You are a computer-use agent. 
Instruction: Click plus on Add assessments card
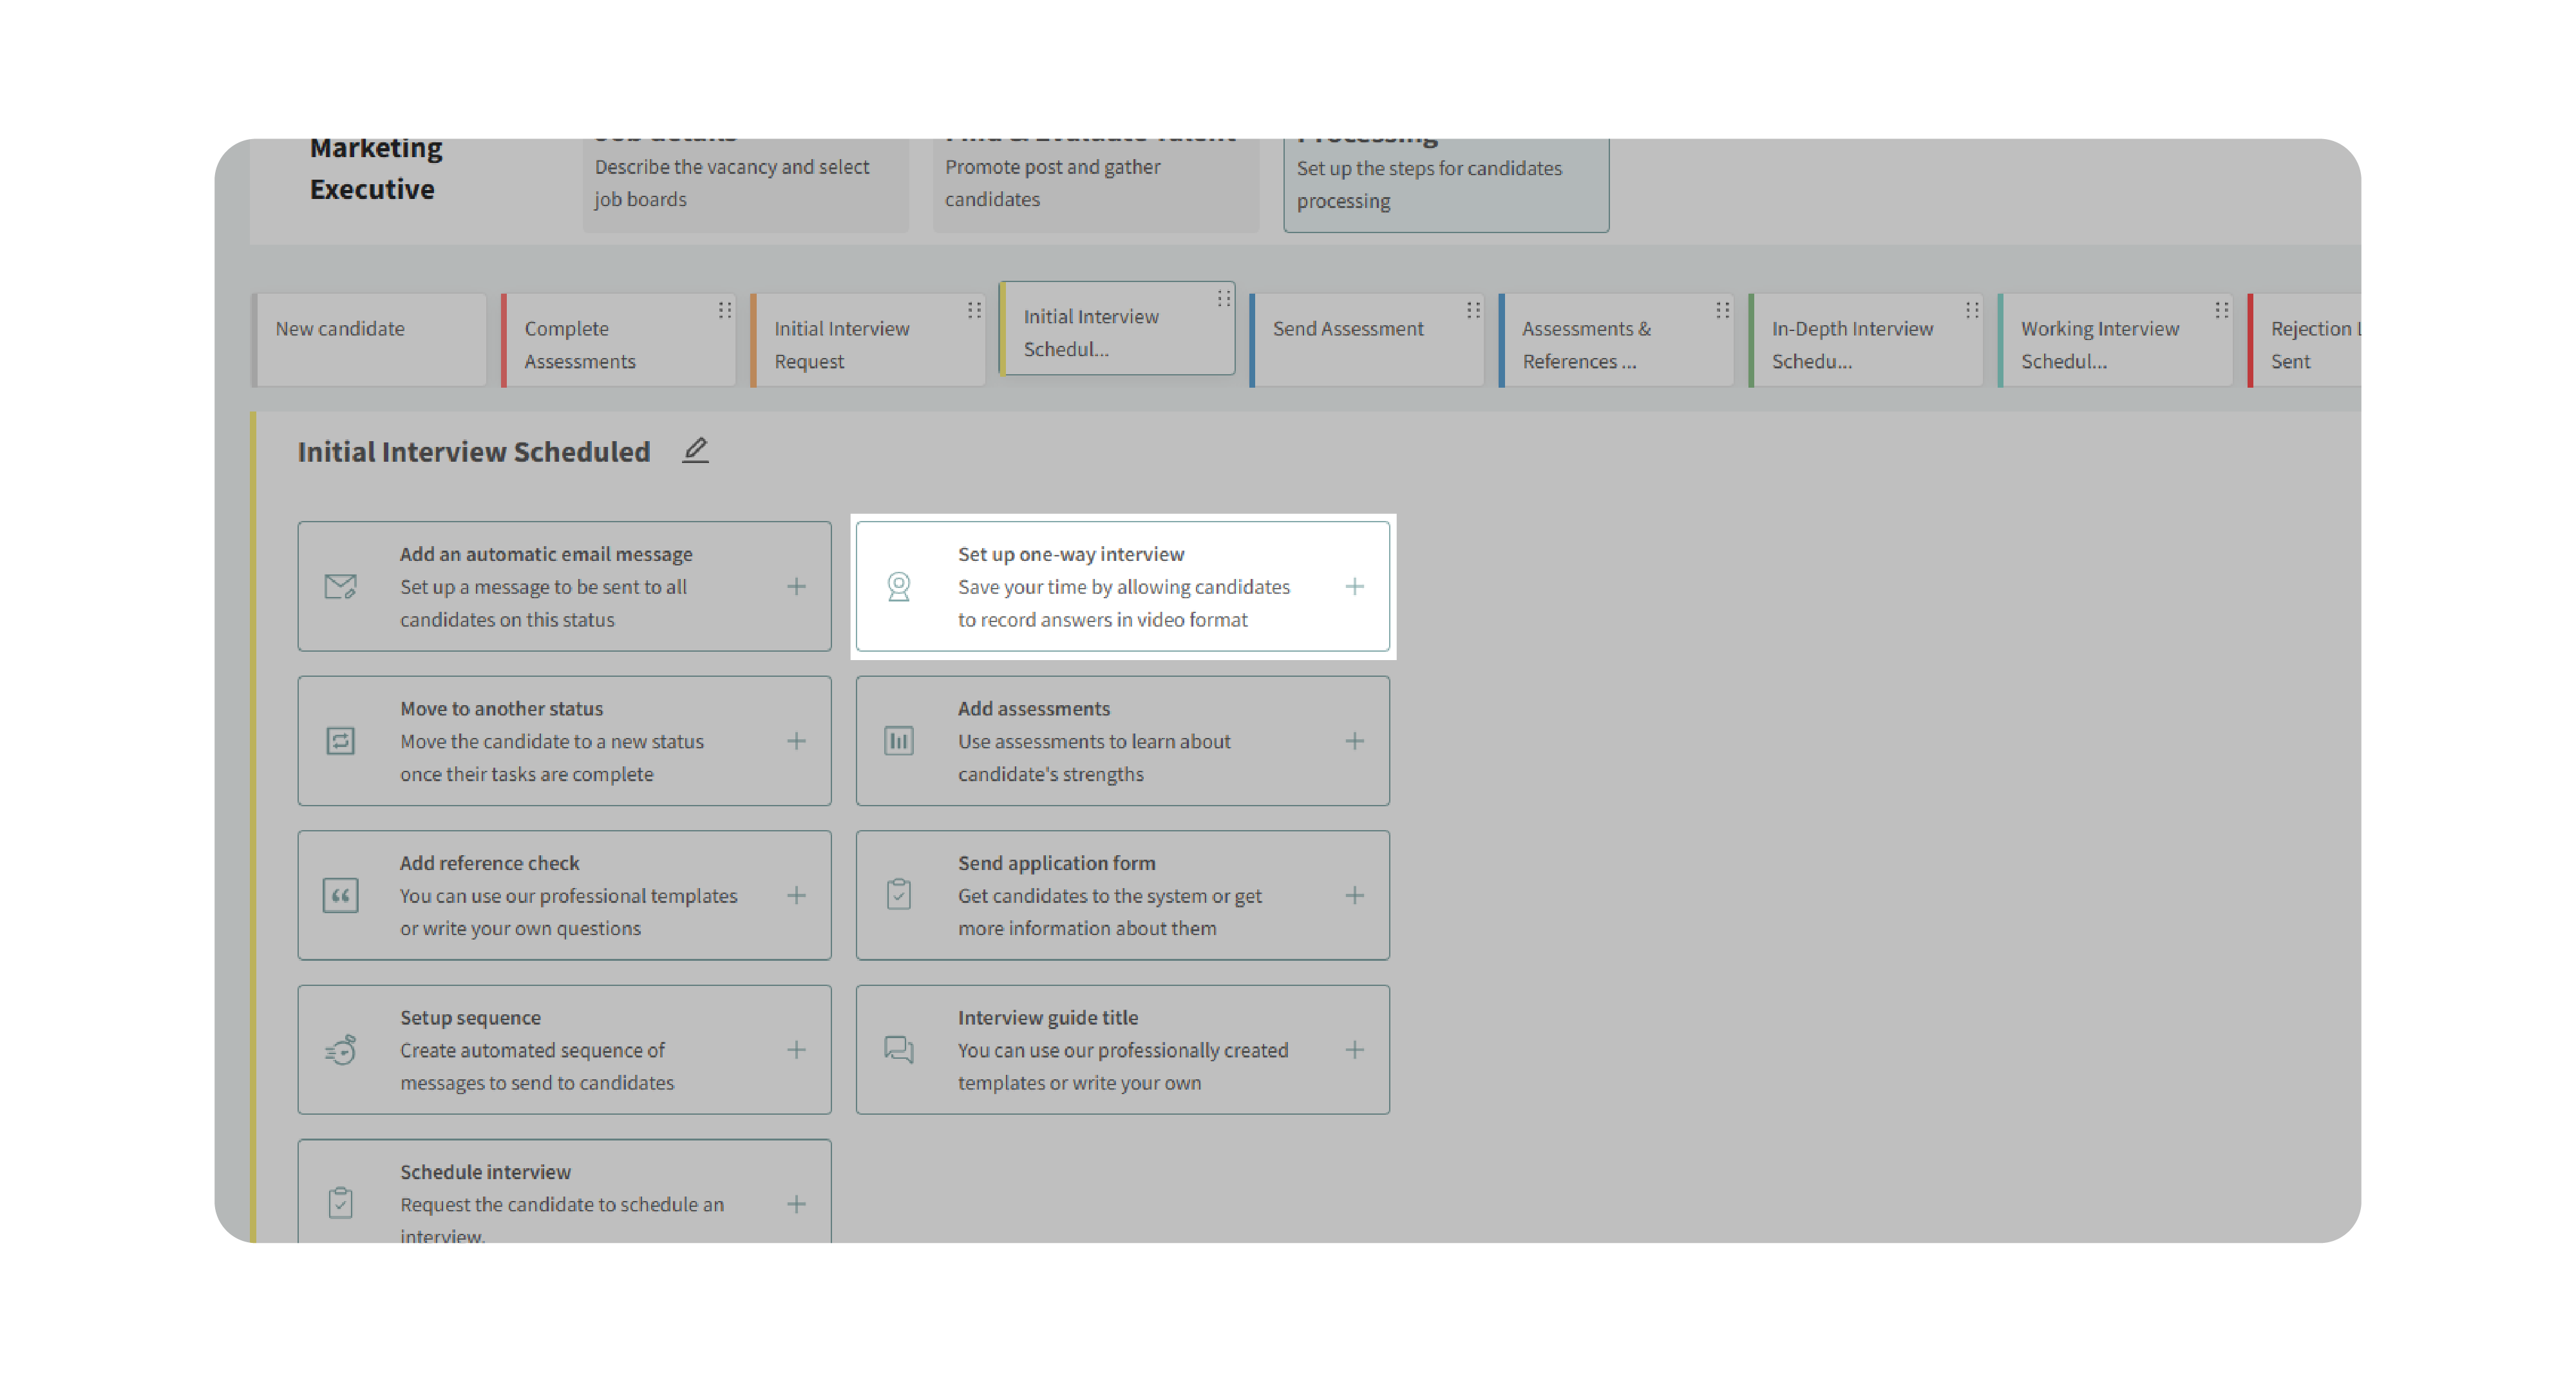click(1354, 741)
